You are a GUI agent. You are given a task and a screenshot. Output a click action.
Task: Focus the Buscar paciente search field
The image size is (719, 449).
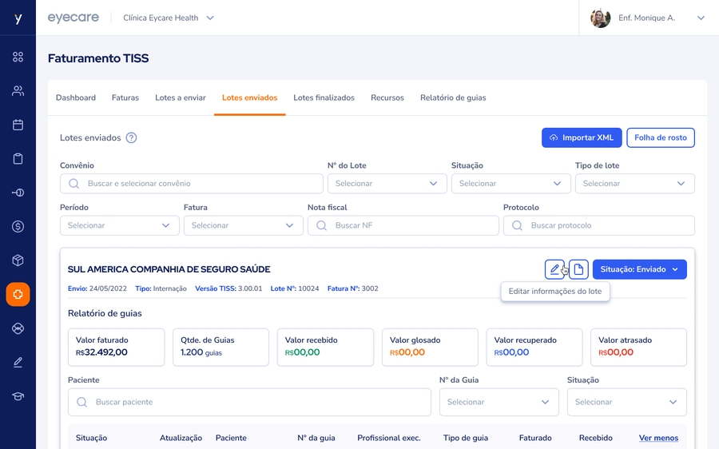[x=249, y=402]
